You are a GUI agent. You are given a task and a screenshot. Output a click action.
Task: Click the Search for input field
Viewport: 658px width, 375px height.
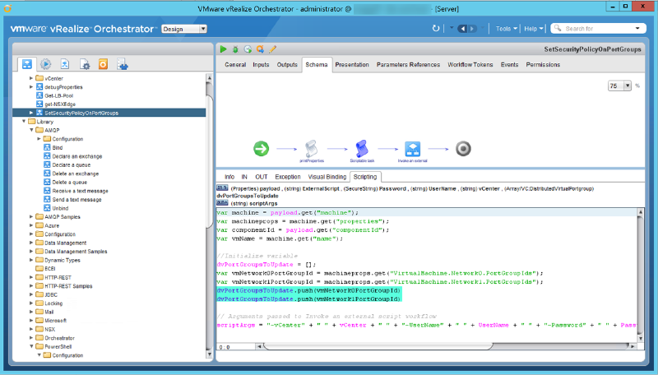598,29
